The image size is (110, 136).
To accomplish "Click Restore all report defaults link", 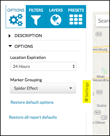I will coord(33,117).
